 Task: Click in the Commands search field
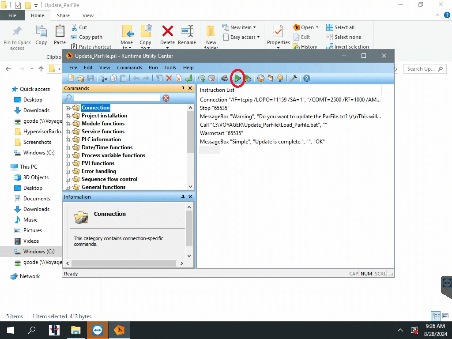click(117, 98)
